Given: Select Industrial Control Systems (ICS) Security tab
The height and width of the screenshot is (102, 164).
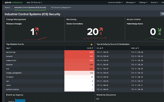Looking at the screenshot, I should [x=30, y=8].
